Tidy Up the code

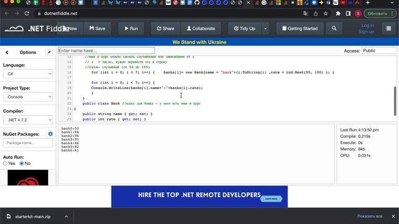[x=244, y=29]
